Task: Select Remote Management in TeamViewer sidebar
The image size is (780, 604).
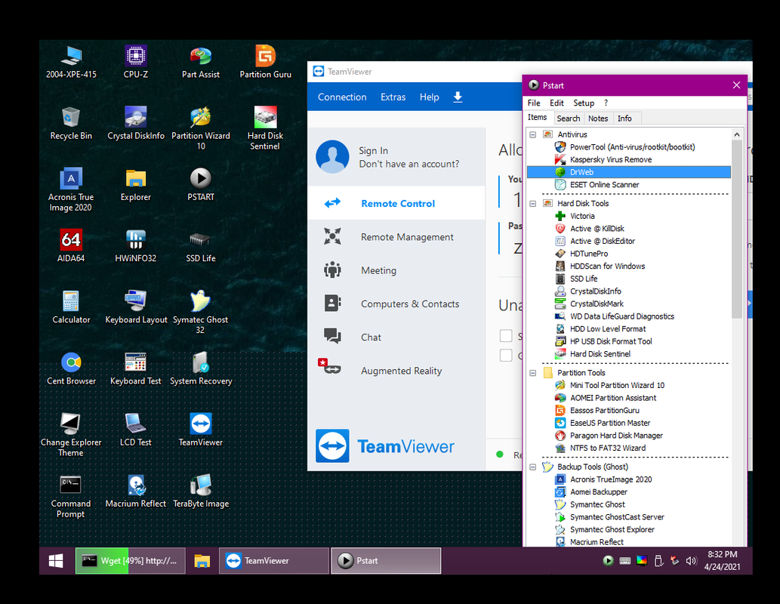Action: pyautogui.click(x=396, y=237)
